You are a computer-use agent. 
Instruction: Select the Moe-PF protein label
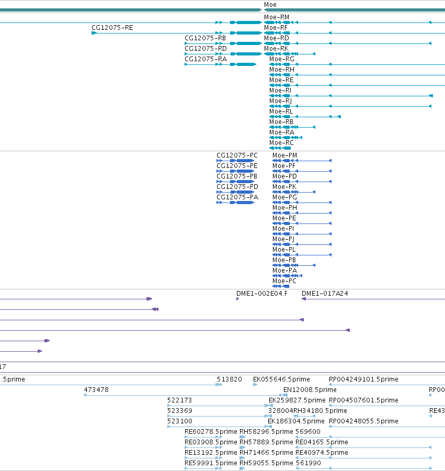tap(284, 166)
